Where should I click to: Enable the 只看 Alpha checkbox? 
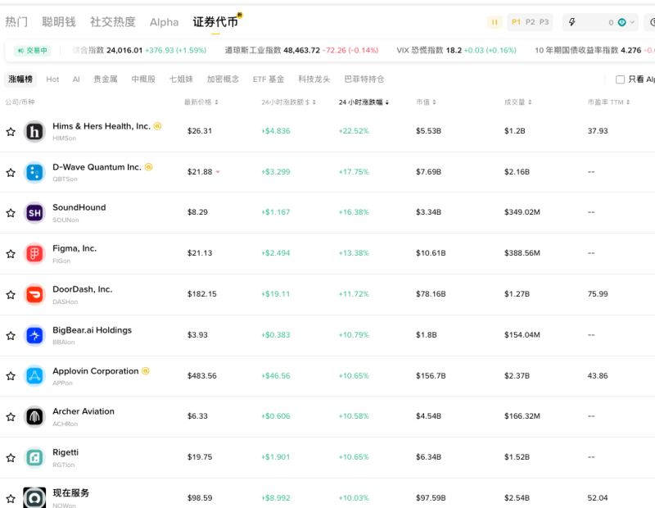tap(620, 79)
